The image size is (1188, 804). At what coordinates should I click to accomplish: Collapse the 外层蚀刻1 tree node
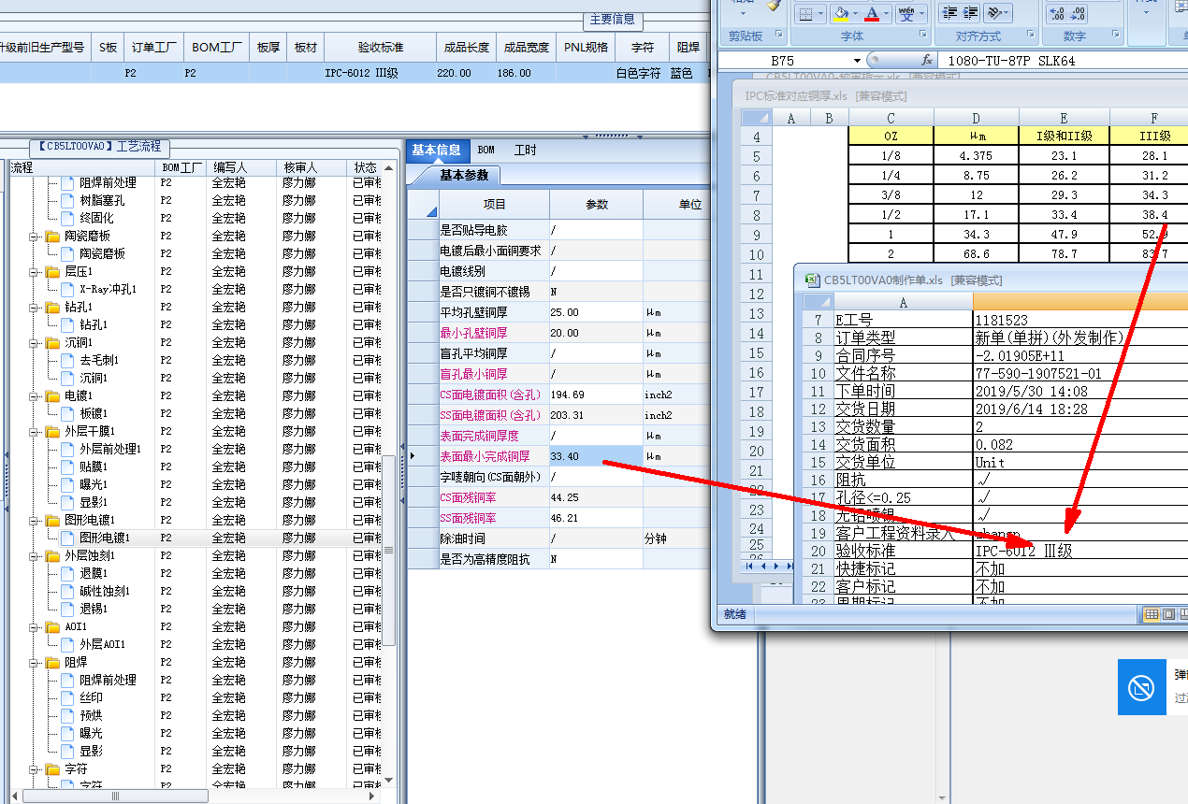point(33,555)
